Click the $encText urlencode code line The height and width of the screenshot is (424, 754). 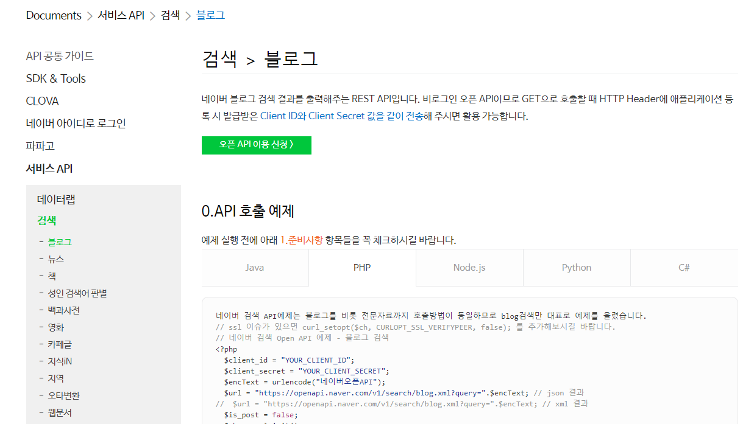(x=305, y=382)
